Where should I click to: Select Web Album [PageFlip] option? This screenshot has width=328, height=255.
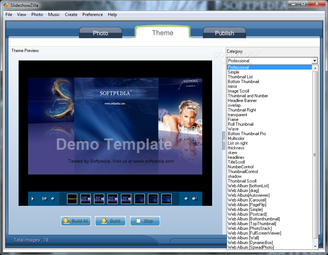[269, 205]
